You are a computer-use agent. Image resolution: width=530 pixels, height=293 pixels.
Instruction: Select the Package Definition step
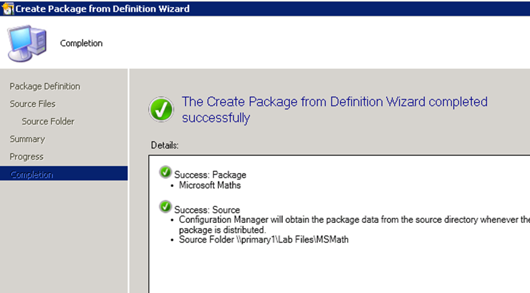[45, 86]
